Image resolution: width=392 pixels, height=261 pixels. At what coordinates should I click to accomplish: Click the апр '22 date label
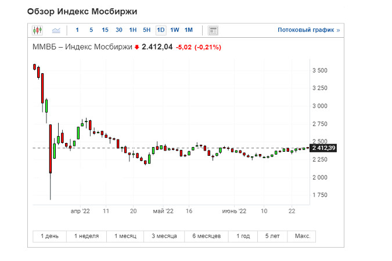pos(80,211)
